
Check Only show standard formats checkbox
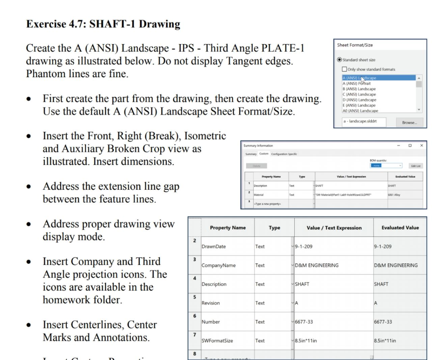tap(344, 69)
